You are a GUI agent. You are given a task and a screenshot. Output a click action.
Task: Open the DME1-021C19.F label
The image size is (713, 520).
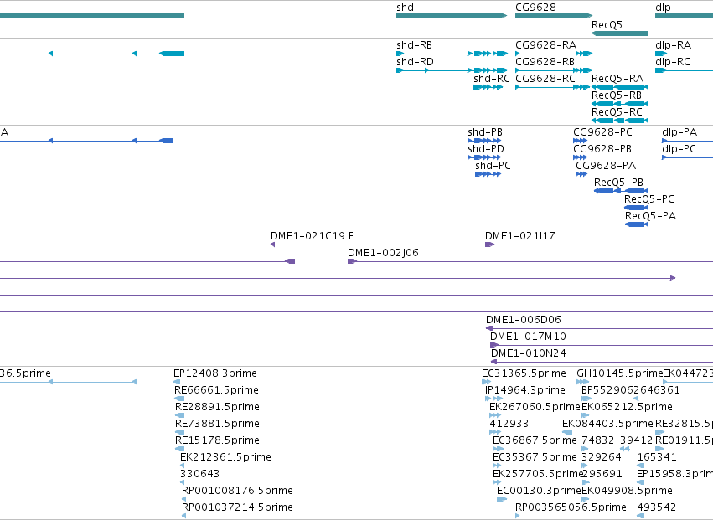(x=312, y=236)
